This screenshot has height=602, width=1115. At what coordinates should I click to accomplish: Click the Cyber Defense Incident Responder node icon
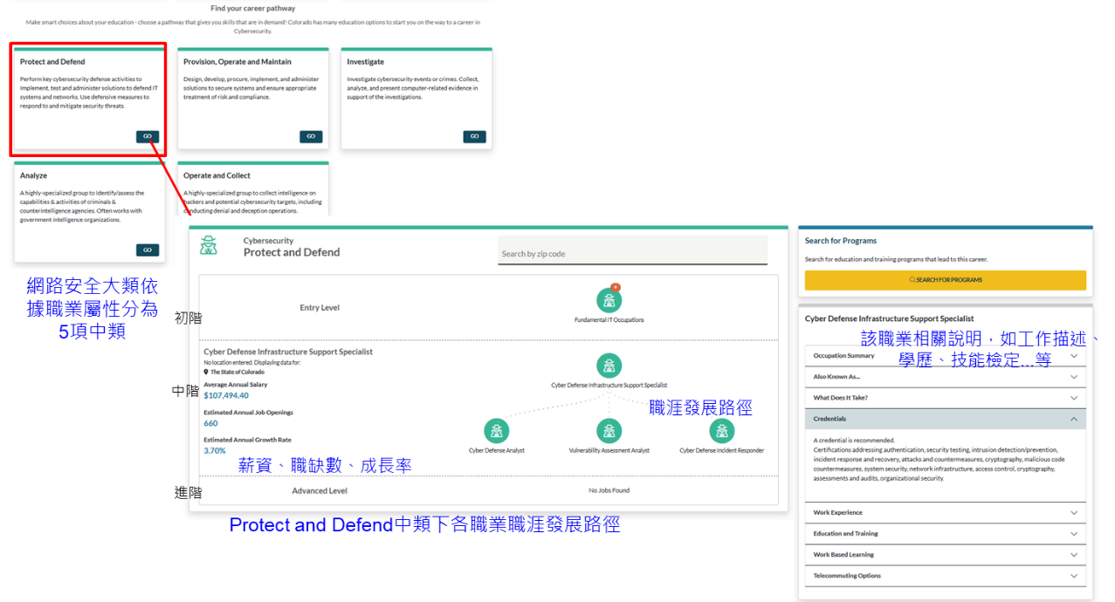(x=721, y=431)
